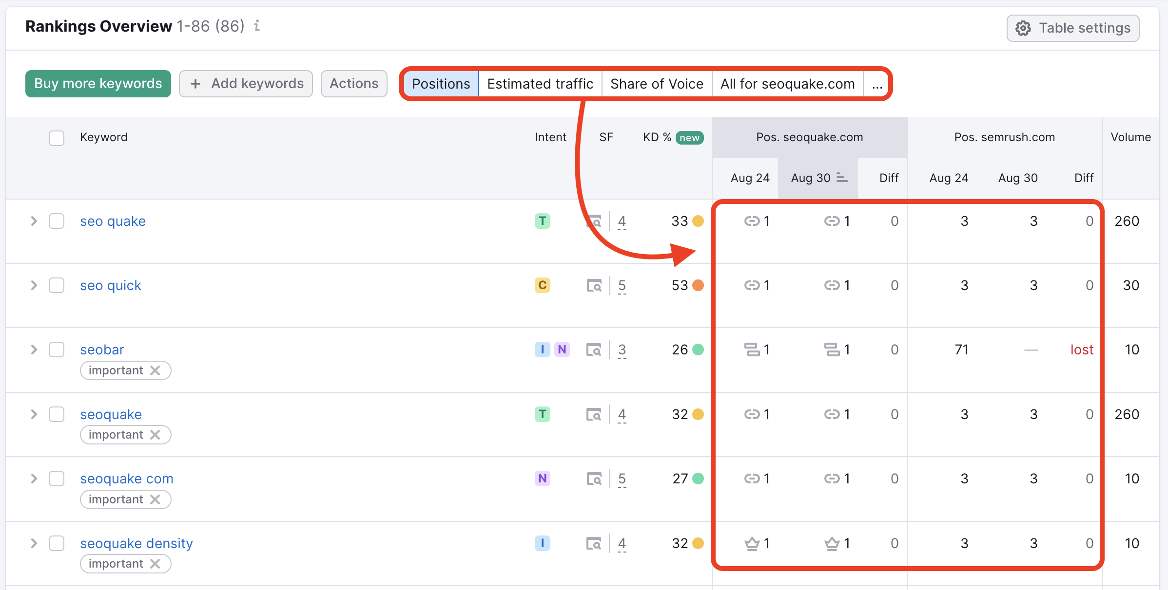The height and width of the screenshot is (590, 1168).
Task: Check the seoquake com row checkbox
Action: point(57,479)
